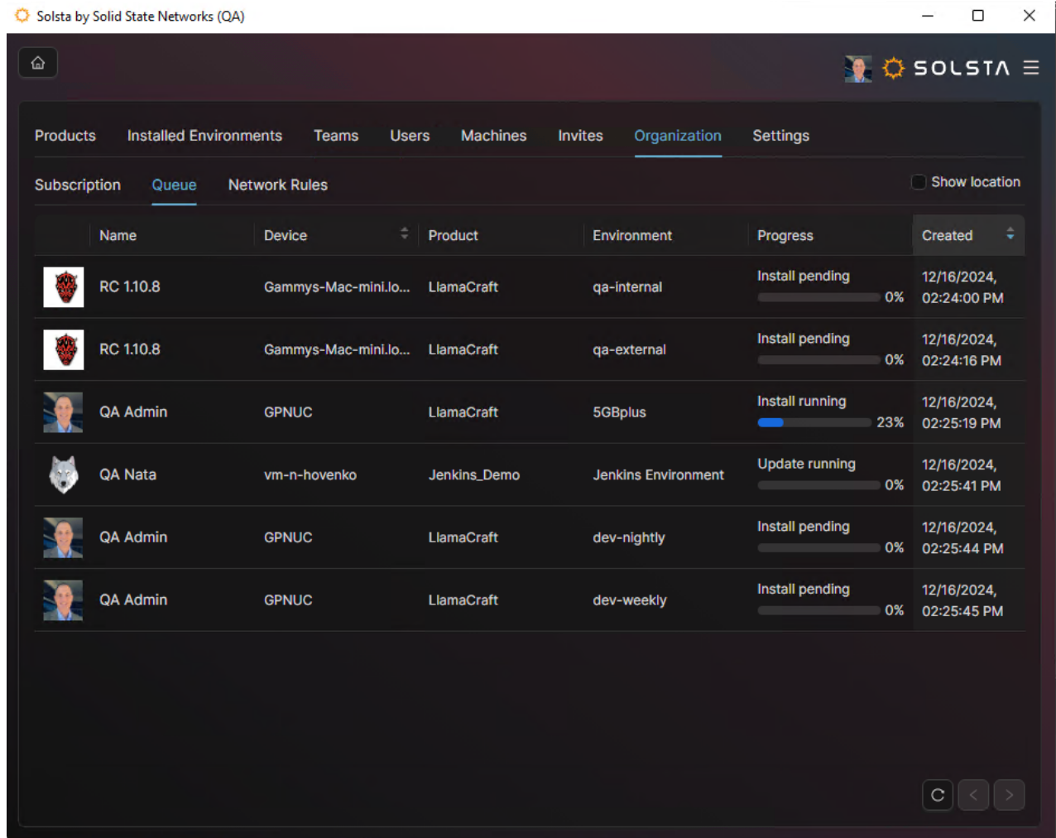The image size is (1056, 838).
Task: Select the Queue sub-tab
Action: point(174,185)
